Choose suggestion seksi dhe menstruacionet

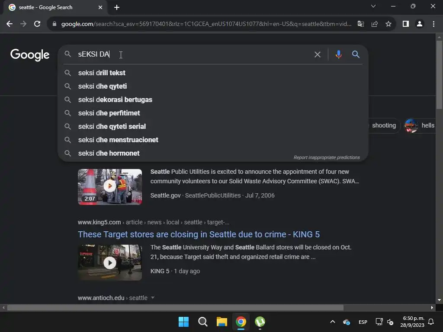[x=213, y=140]
